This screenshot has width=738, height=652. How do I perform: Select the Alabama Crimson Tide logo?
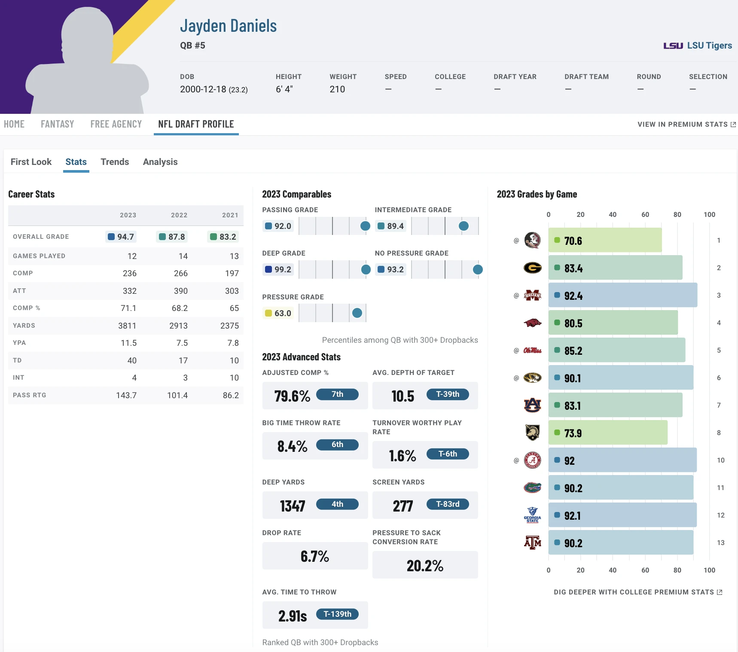click(532, 460)
